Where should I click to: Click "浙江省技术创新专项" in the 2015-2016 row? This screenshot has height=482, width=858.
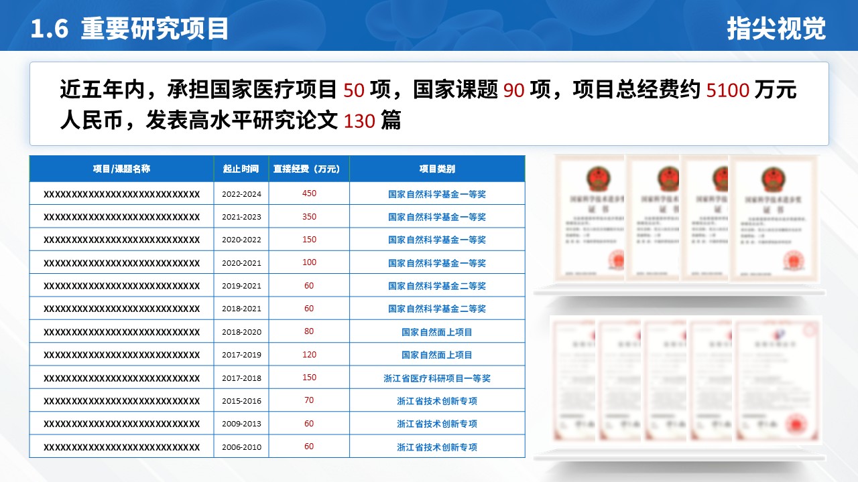(437, 401)
